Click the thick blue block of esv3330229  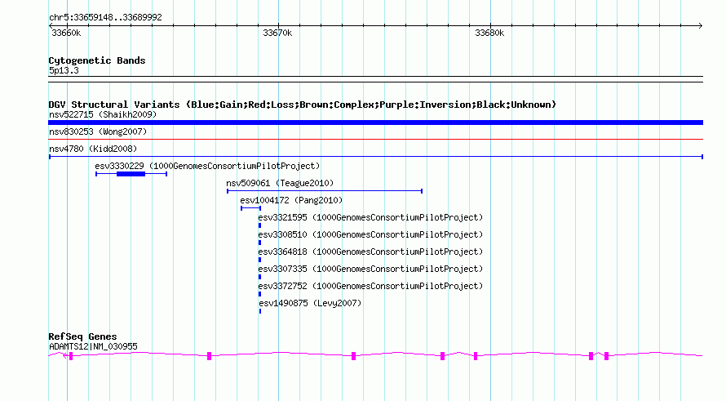pos(131,174)
